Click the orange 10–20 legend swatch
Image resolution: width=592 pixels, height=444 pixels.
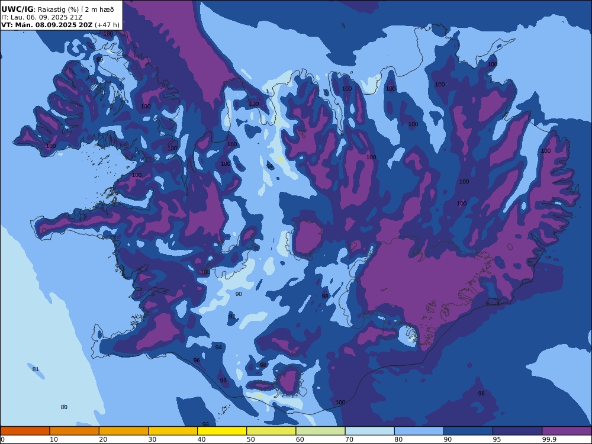click(75, 431)
